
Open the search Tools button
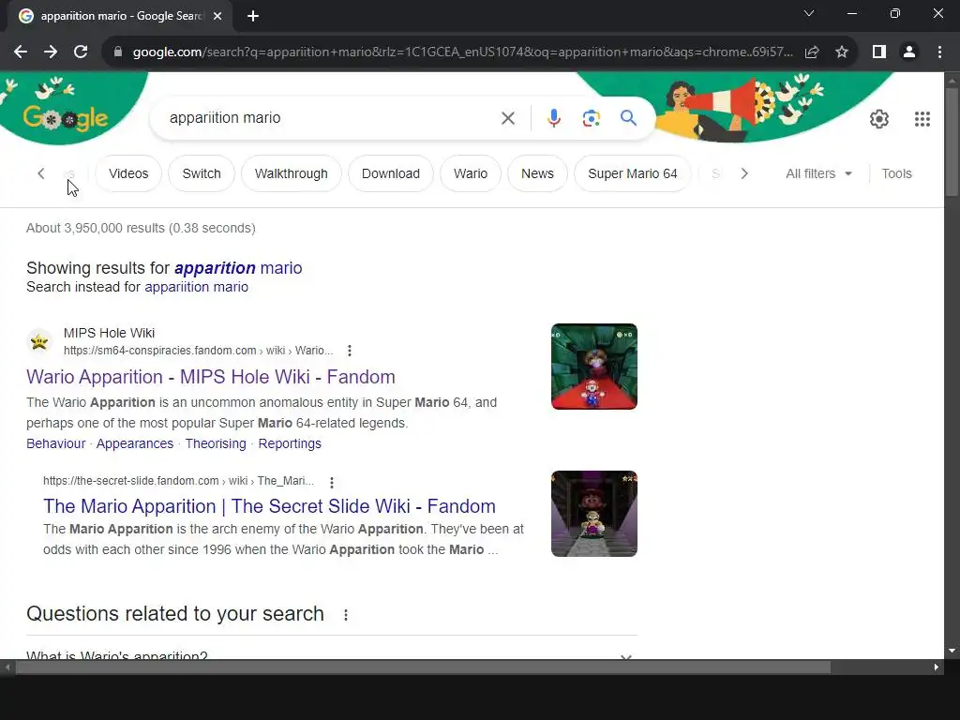(896, 173)
